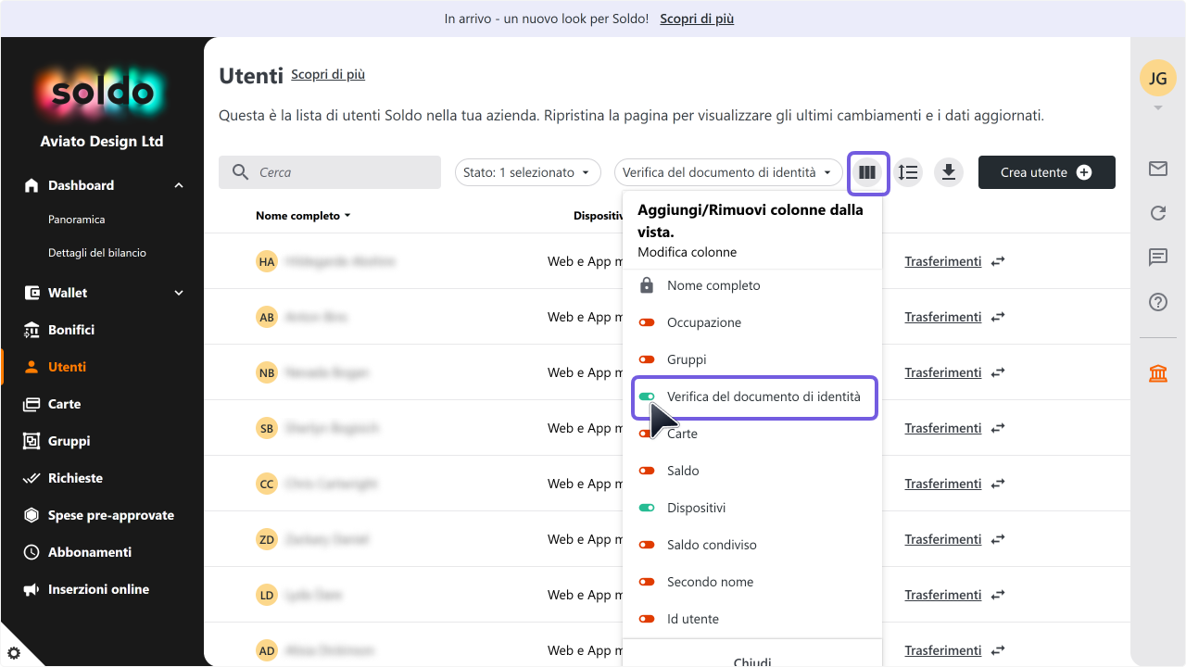Screen dimensions: 1186x667
Task: Click the settings gear in bottom corner
Action: (x=13, y=654)
